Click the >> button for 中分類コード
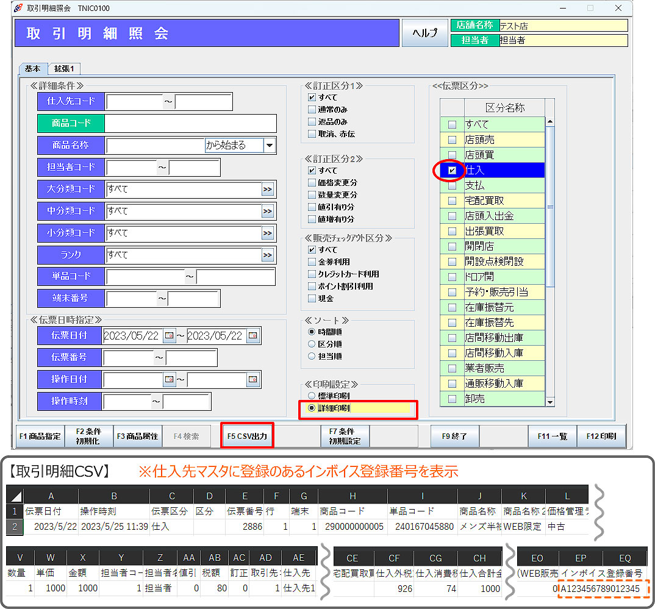 (x=267, y=212)
